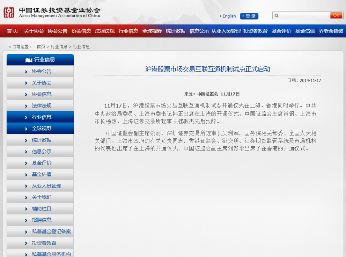Click chevron icon next to 信息公示 in sidebar
The width and height of the screenshot is (346, 257).
(x=26, y=152)
